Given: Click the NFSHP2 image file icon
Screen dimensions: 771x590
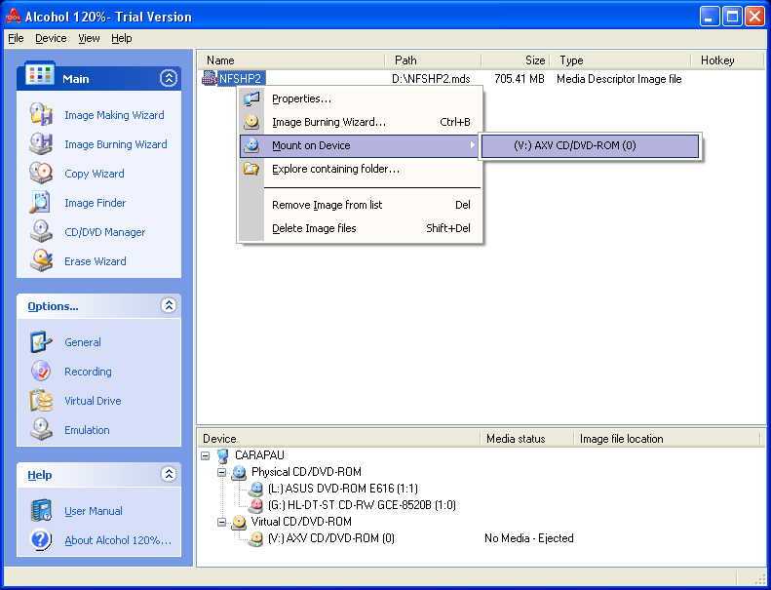Looking at the screenshot, I should (x=210, y=78).
